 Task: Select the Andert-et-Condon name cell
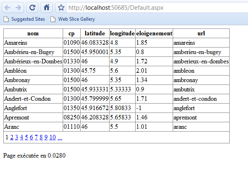(33, 99)
